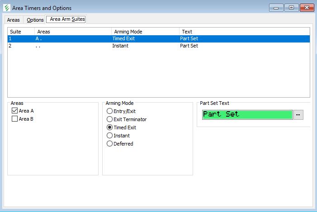This screenshot has width=317, height=212.
Task: Switch to the Areas tab
Action: coord(14,20)
